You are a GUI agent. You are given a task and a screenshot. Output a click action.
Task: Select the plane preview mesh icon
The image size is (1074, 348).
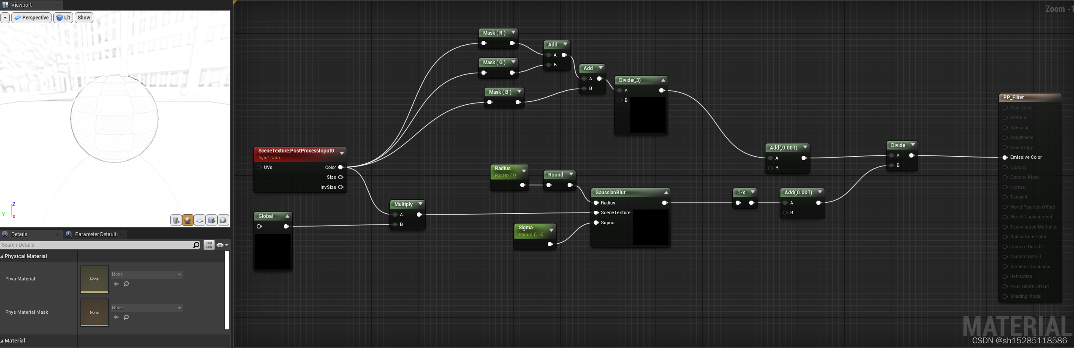pyautogui.click(x=200, y=220)
